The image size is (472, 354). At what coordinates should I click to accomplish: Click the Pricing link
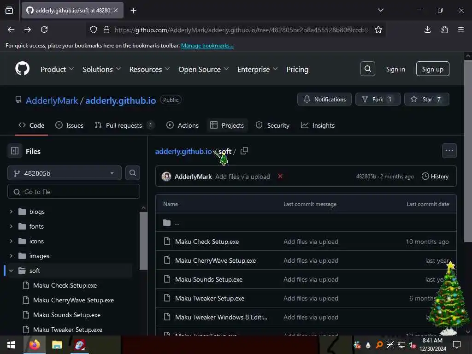coord(297,69)
